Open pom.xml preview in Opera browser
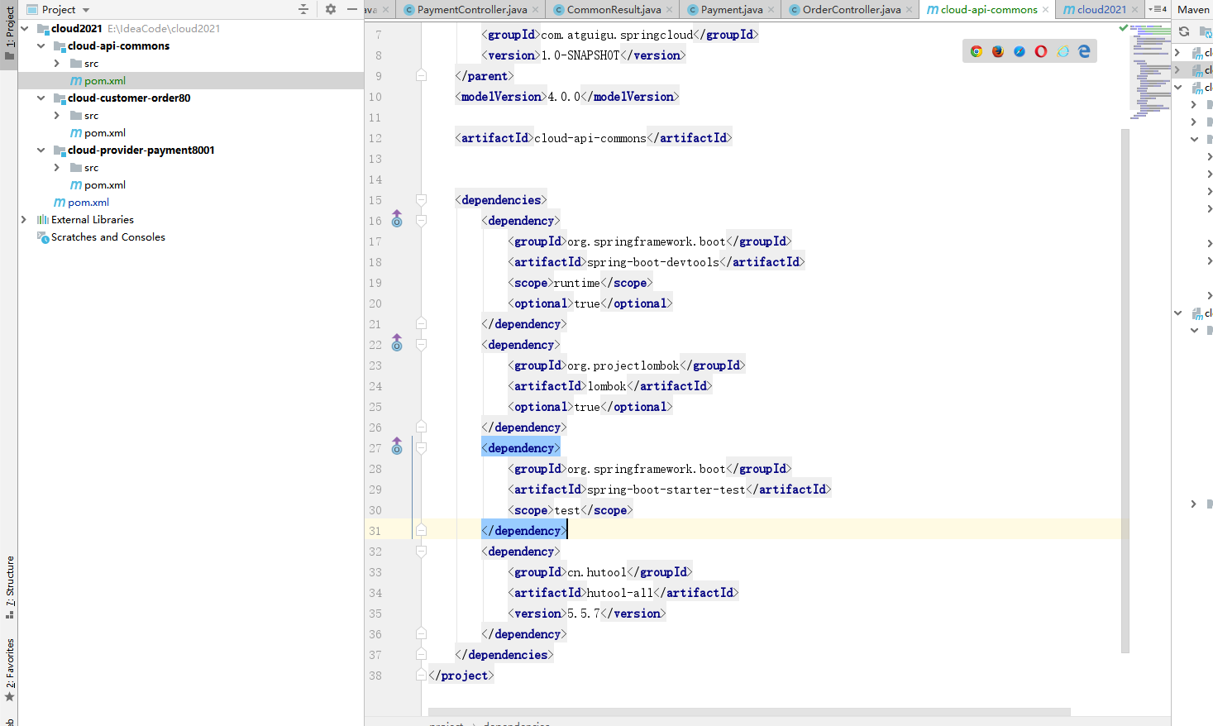The width and height of the screenshot is (1213, 726). (1041, 51)
